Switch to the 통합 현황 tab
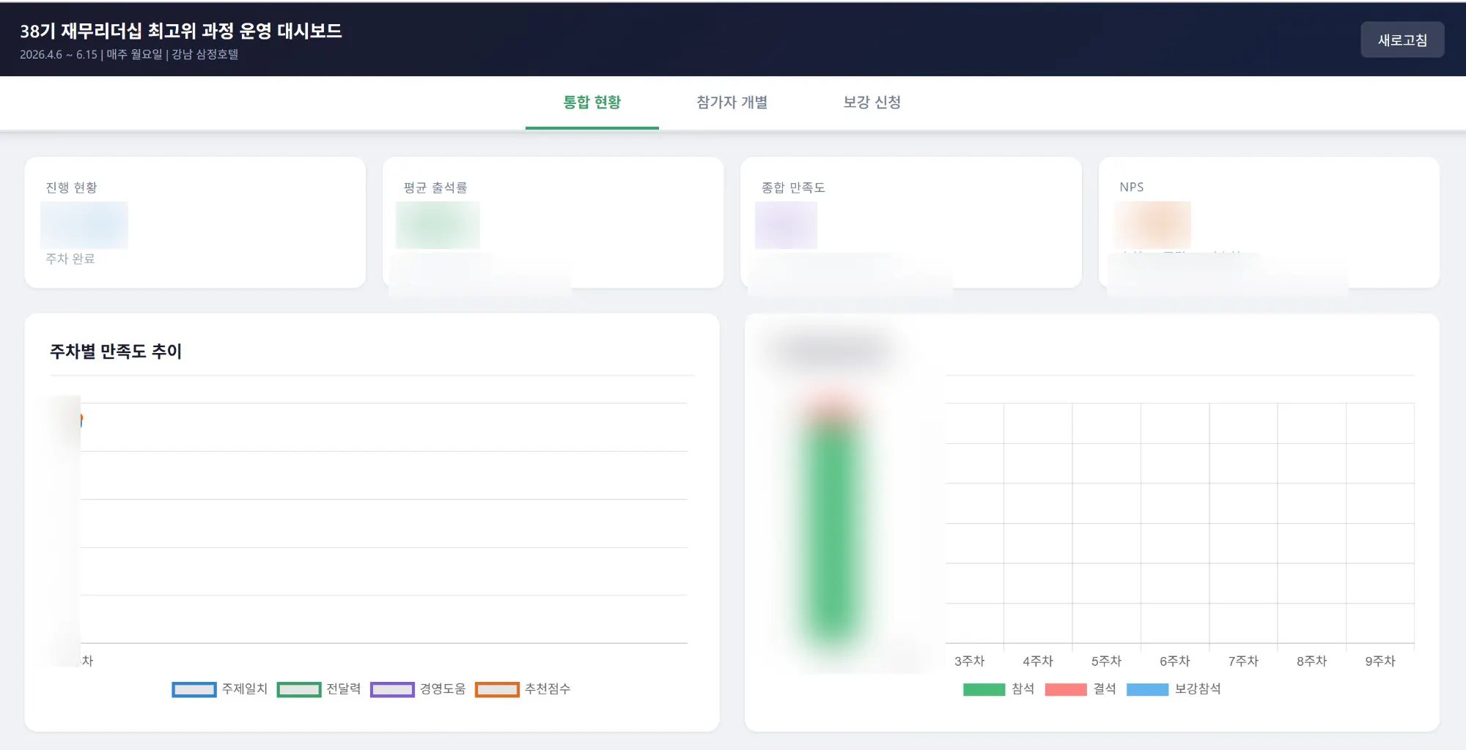1466x750 pixels. (x=592, y=103)
